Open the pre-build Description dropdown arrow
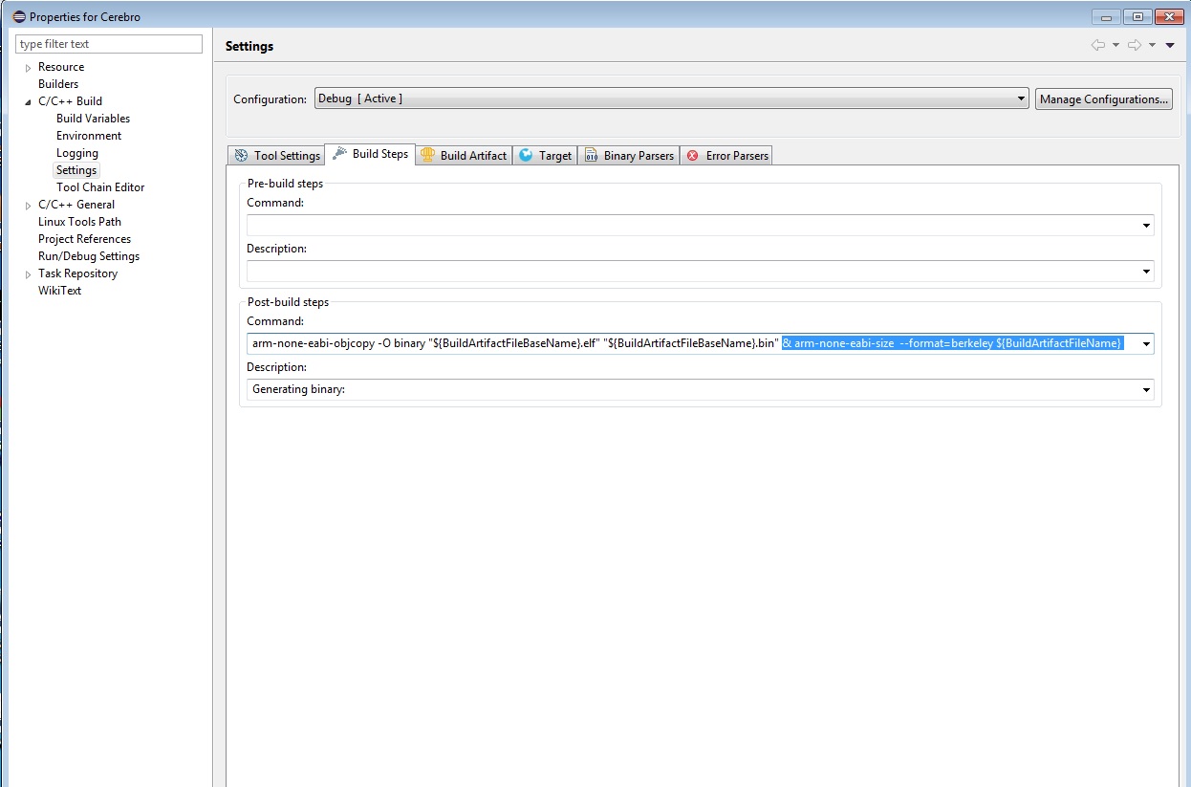The height and width of the screenshot is (787, 1191). click(1145, 272)
